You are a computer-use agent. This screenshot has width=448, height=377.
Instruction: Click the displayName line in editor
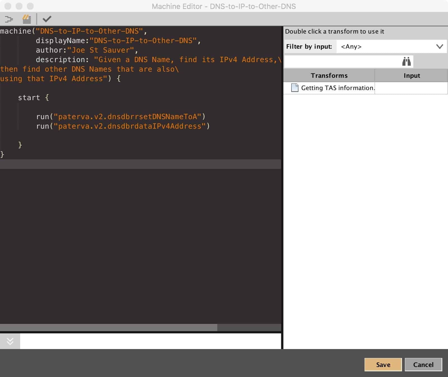click(118, 41)
